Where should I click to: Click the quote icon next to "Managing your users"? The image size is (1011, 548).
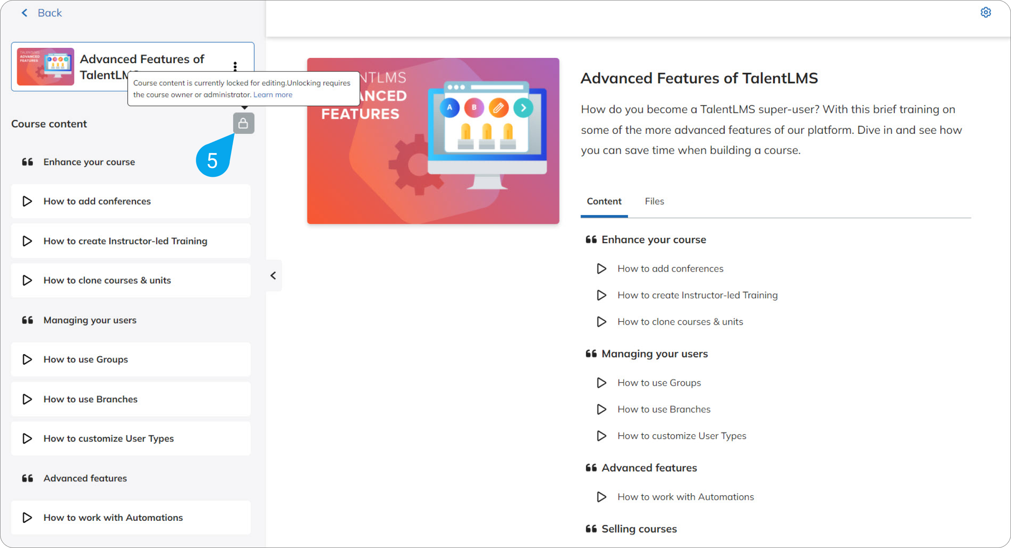click(x=27, y=320)
